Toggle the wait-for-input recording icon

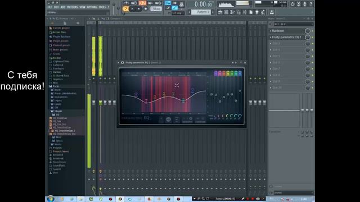point(134,3)
